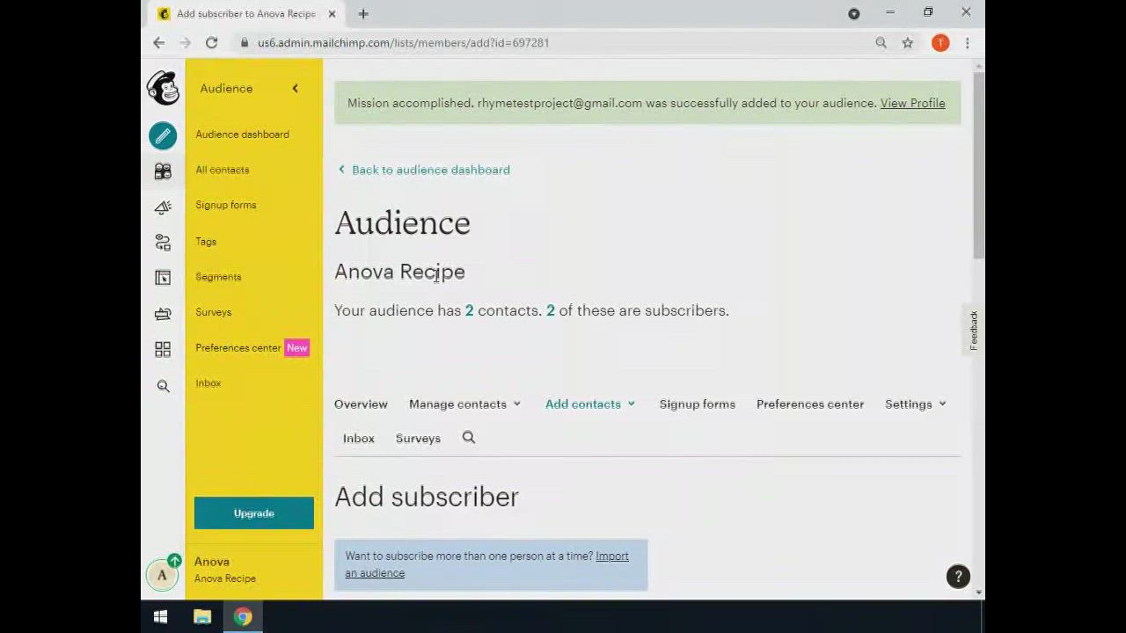Open the Chrome three-dot menu
This screenshot has height=633, width=1126.
coord(967,42)
